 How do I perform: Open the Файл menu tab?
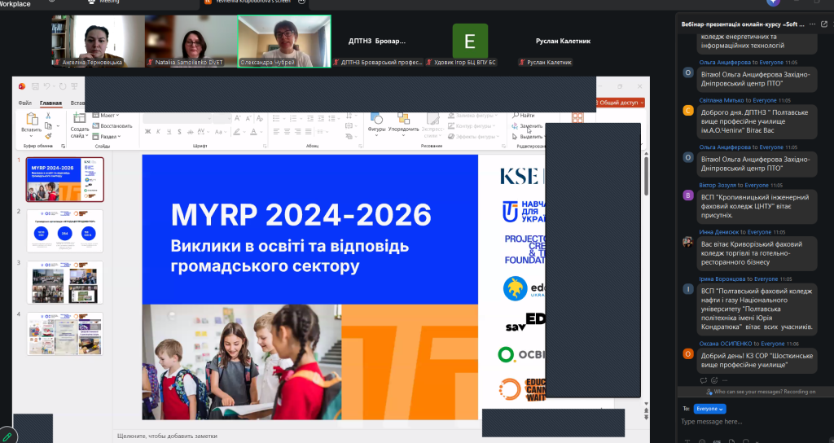(25, 103)
